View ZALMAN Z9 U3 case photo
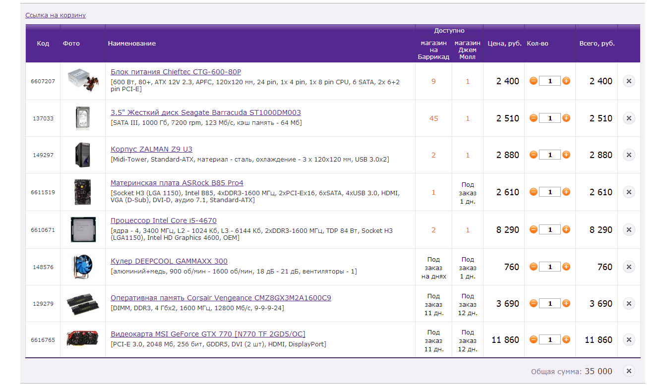661x387 pixels. [x=83, y=155]
